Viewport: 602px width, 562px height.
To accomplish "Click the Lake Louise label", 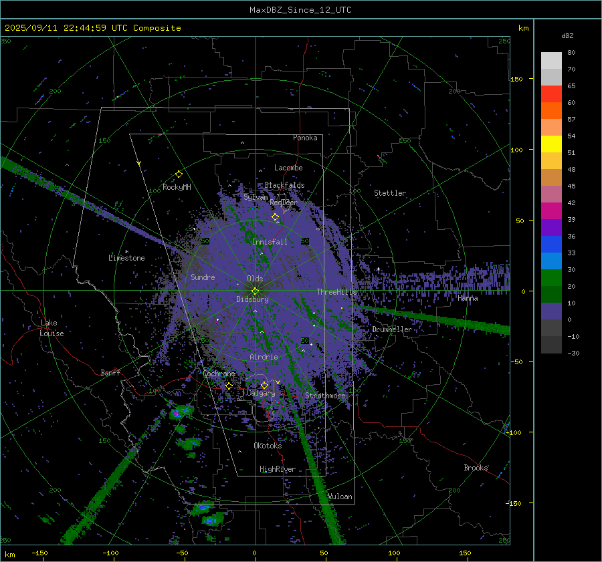I will tap(52, 328).
